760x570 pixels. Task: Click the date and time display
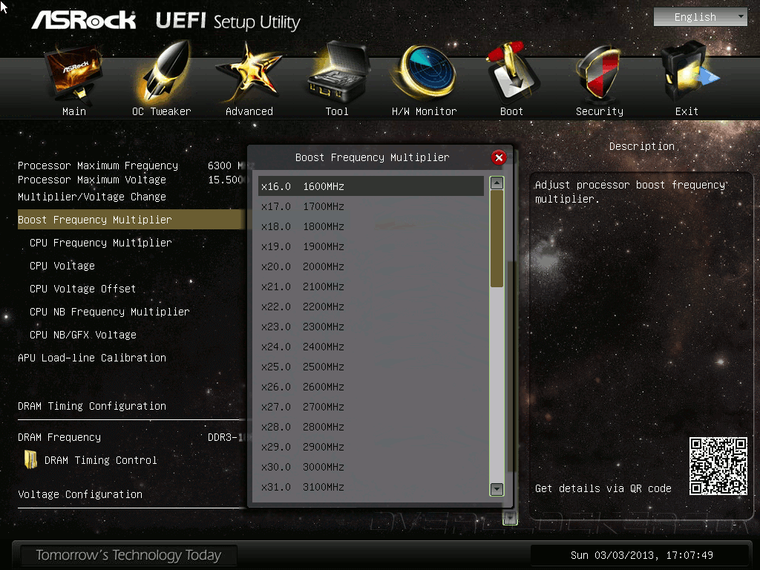(x=642, y=555)
